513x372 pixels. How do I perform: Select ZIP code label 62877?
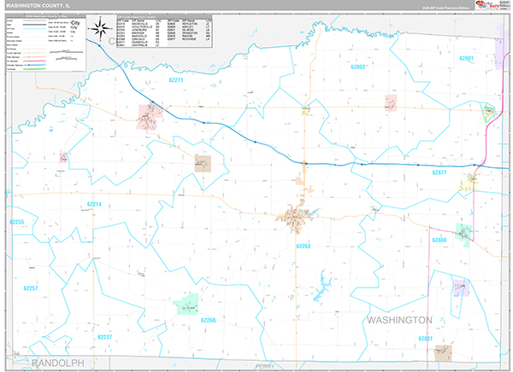tap(439, 172)
